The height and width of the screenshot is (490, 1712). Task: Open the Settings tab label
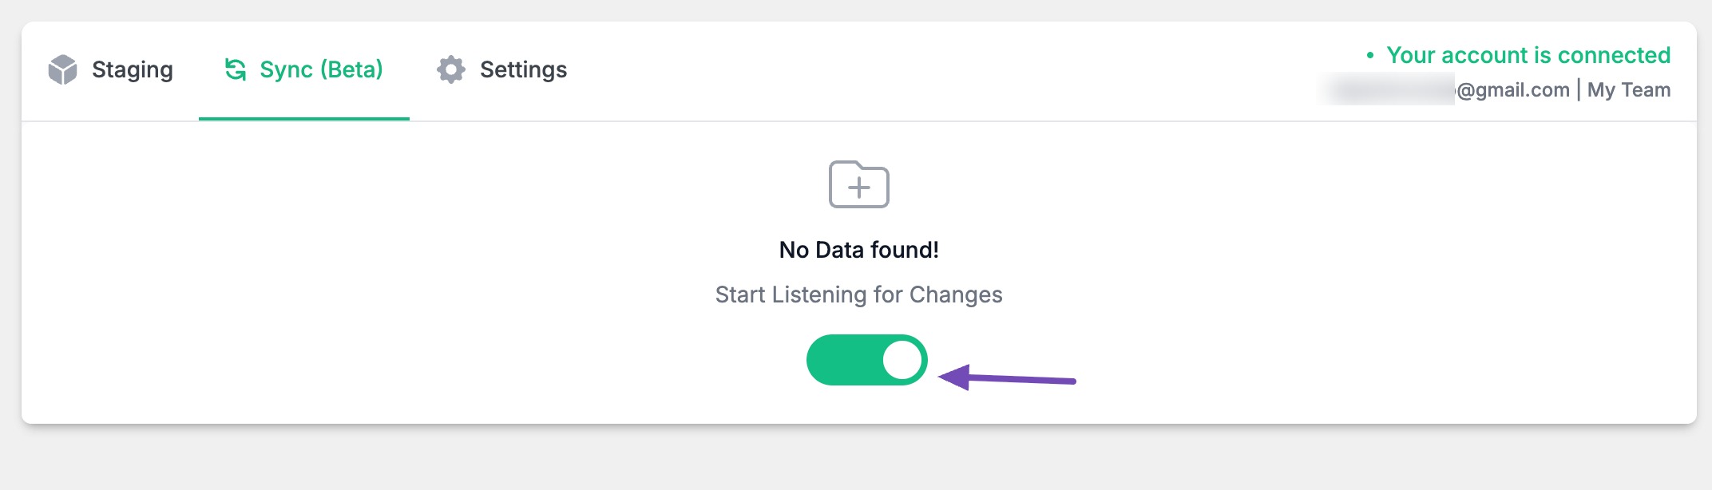coord(523,69)
